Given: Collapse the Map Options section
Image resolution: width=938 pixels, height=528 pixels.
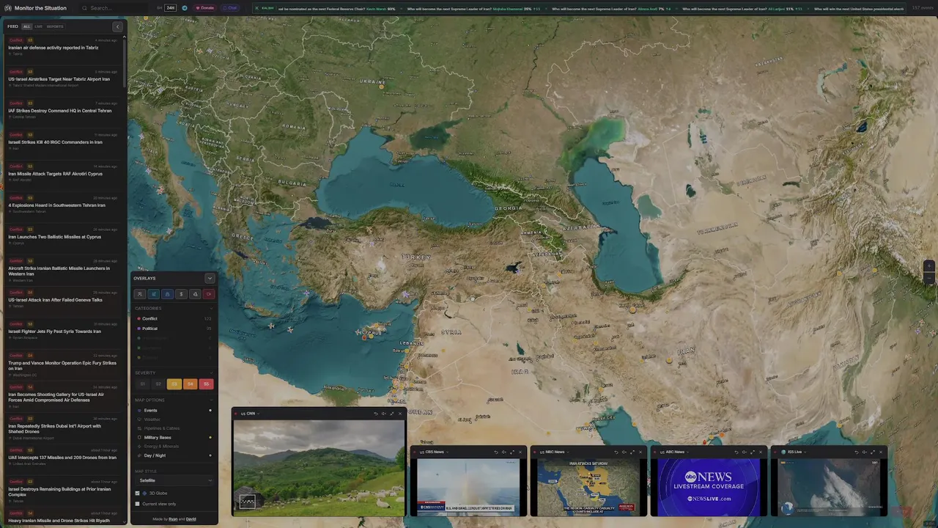Looking at the screenshot, I should coord(211,400).
